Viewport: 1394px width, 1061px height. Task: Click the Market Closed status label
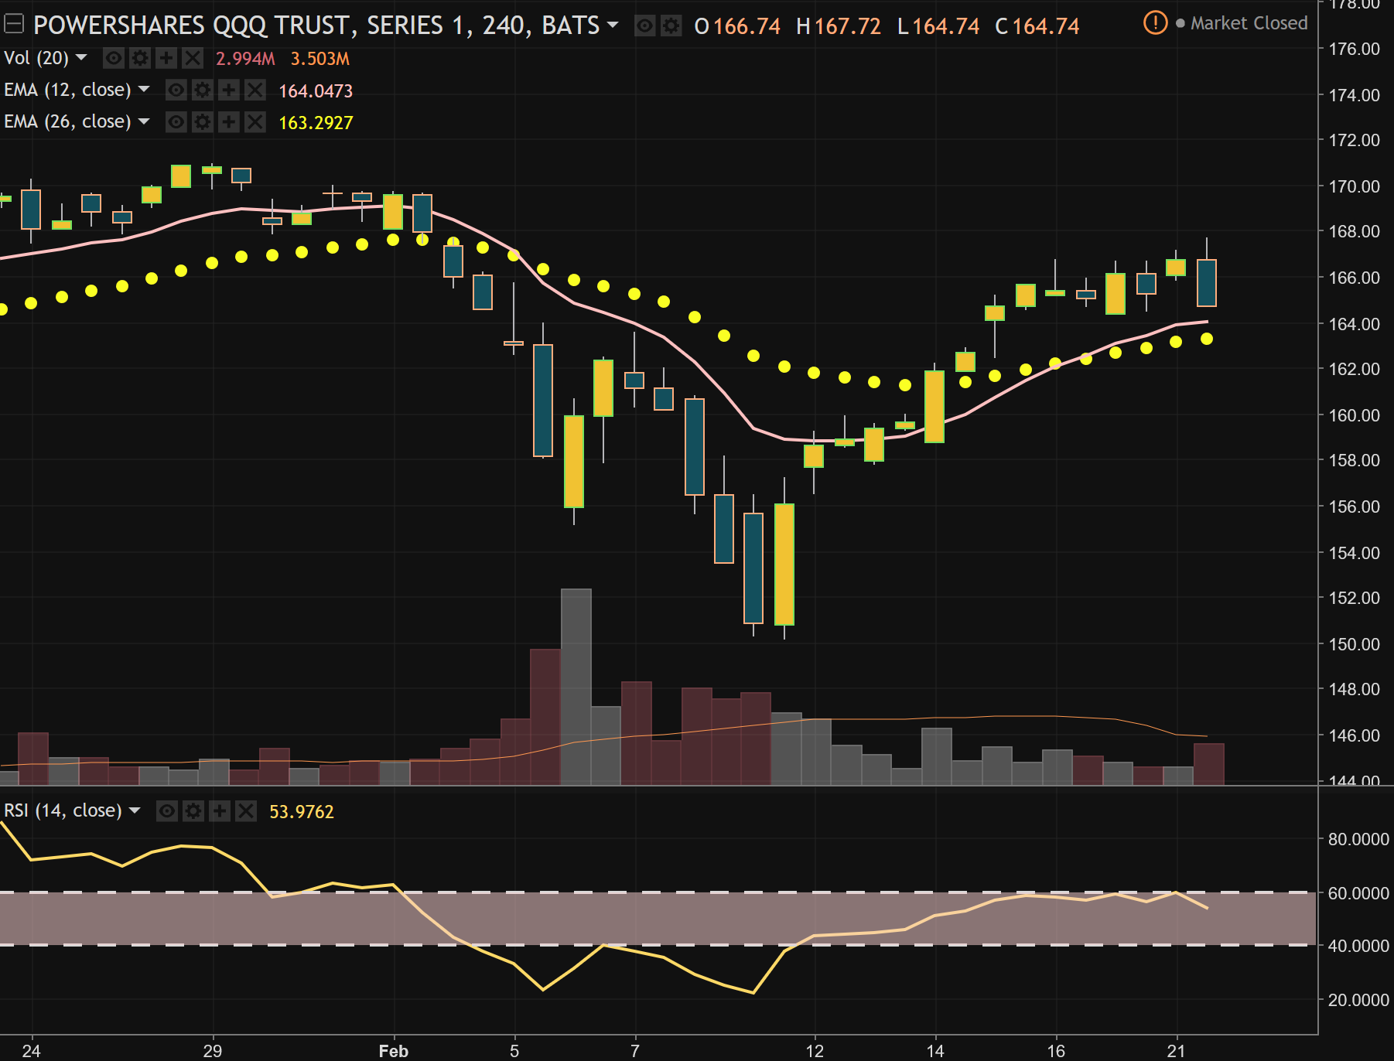tap(1249, 23)
